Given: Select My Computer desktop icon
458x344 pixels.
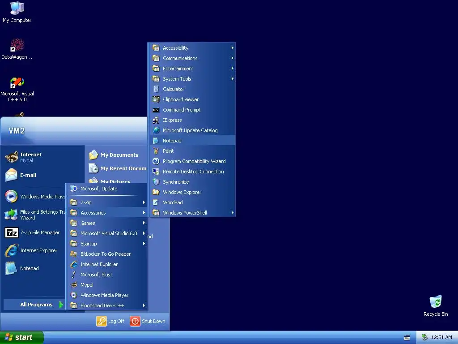Looking at the screenshot, I should 17,12.
